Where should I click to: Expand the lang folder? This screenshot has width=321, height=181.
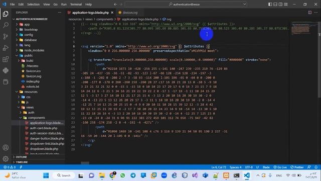click(27, 45)
